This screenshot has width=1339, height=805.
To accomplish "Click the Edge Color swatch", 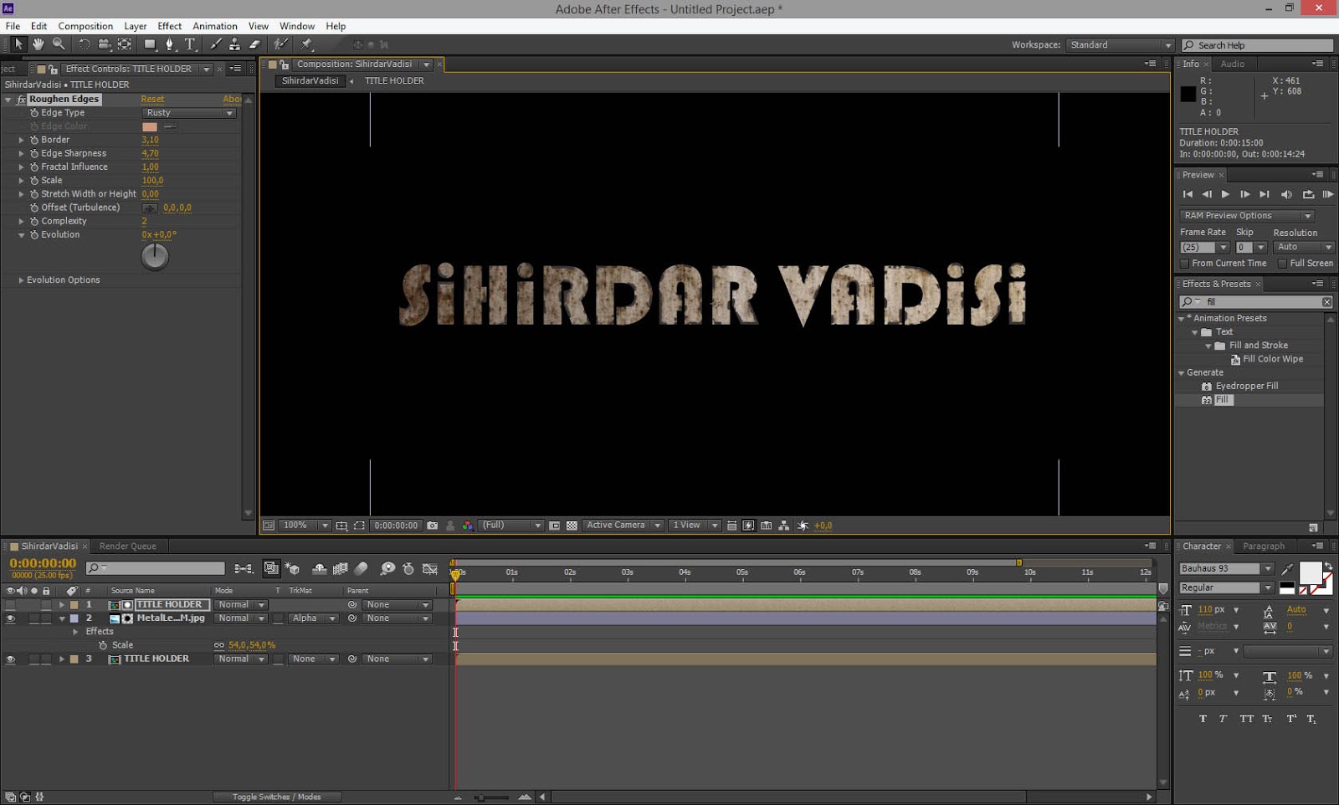I will click(150, 127).
